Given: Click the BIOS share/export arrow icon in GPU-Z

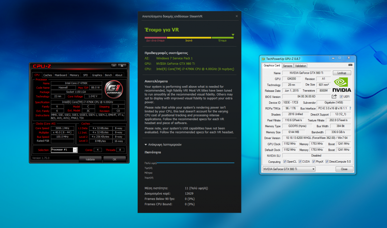Looking at the screenshot, I should click(x=334, y=96).
